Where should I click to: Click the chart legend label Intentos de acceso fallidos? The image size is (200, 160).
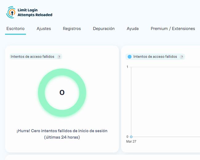point(155,57)
